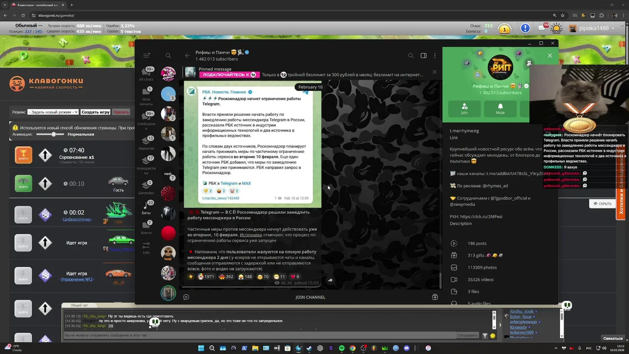Click the heart reaction with 9
Viewport: 629px width, 354px height.
pyautogui.click(x=295, y=276)
